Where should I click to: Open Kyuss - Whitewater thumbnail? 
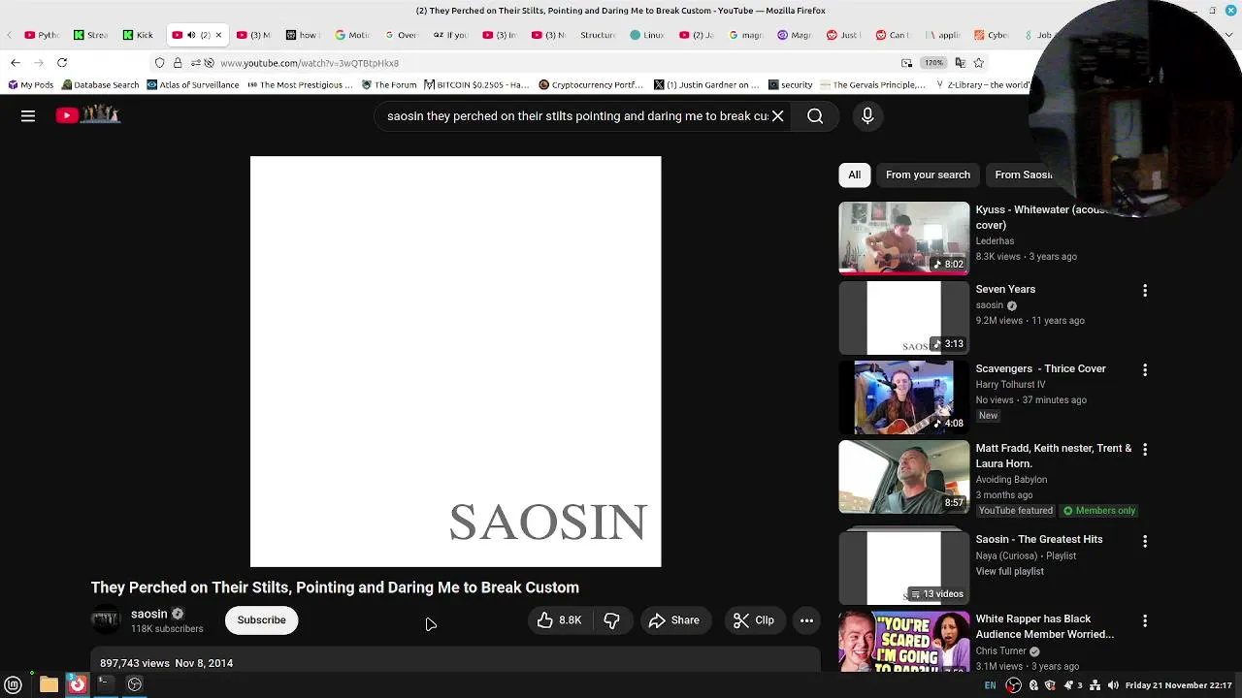(x=903, y=238)
